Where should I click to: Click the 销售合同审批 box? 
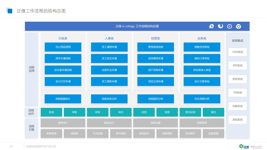click(x=202, y=47)
